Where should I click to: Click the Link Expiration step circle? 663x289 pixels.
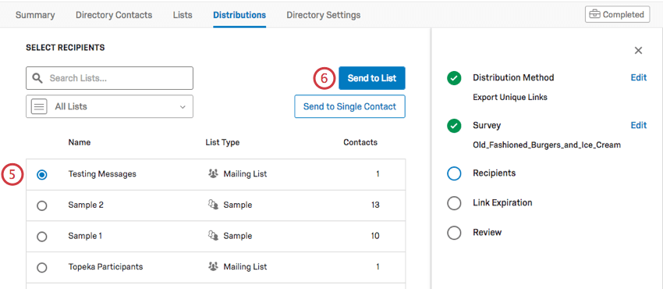454,203
